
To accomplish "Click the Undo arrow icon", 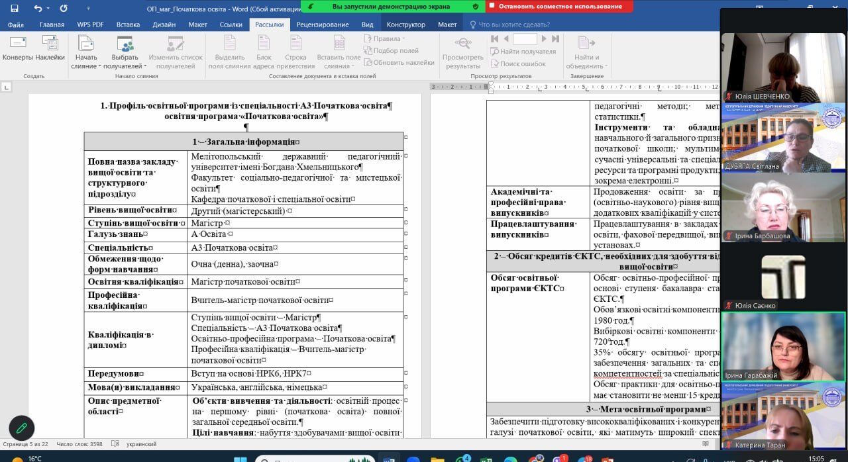I will pyautogui.click(x=38, y=9).
